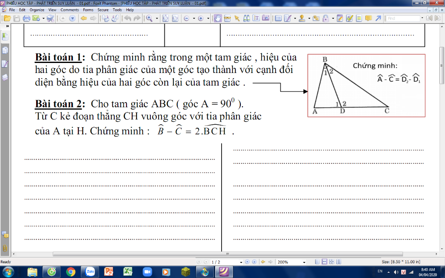Select the Typewriter text tool
Viewport: 445px width, 278px height.
tap(256, 18)
